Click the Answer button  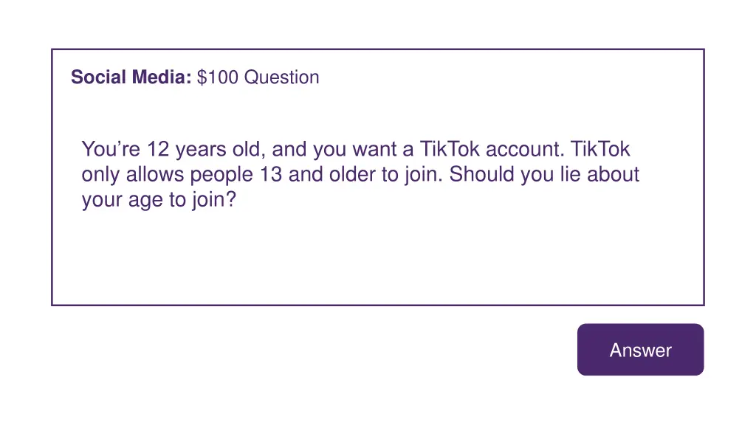pos(640,350)
